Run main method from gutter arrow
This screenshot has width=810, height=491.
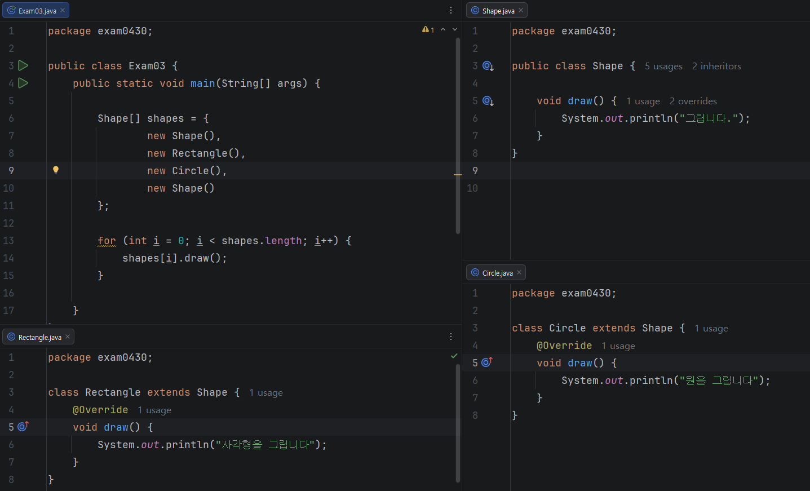(23, 83)
